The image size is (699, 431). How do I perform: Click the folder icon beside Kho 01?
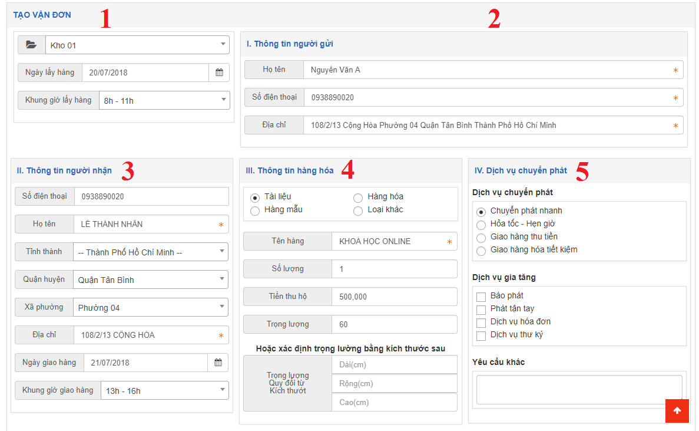(x=32, y=45)
